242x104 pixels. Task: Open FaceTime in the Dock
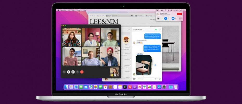101,87
